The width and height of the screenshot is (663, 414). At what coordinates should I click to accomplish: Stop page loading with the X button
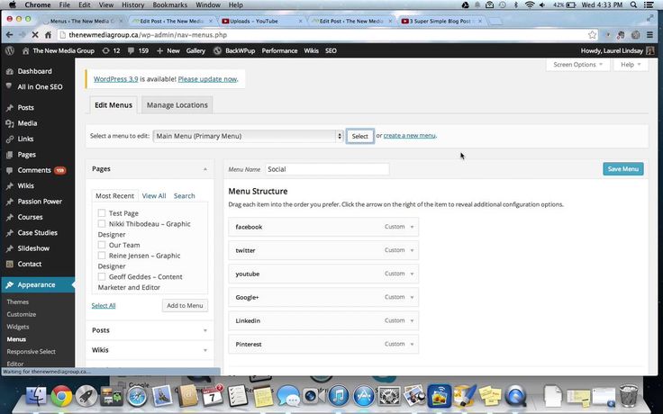pos(35,34)
